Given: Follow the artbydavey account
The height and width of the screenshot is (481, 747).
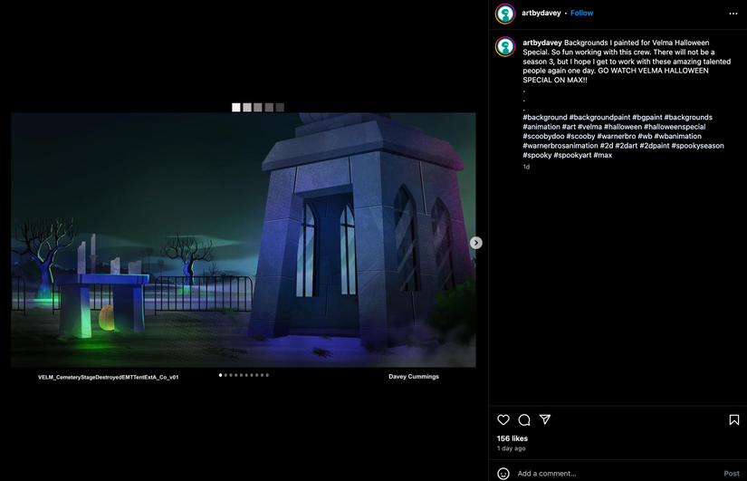Looking at the screenshot, I should (582, 14).
